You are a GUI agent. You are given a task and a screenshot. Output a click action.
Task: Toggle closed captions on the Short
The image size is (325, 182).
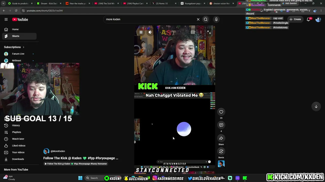(193, 32)
